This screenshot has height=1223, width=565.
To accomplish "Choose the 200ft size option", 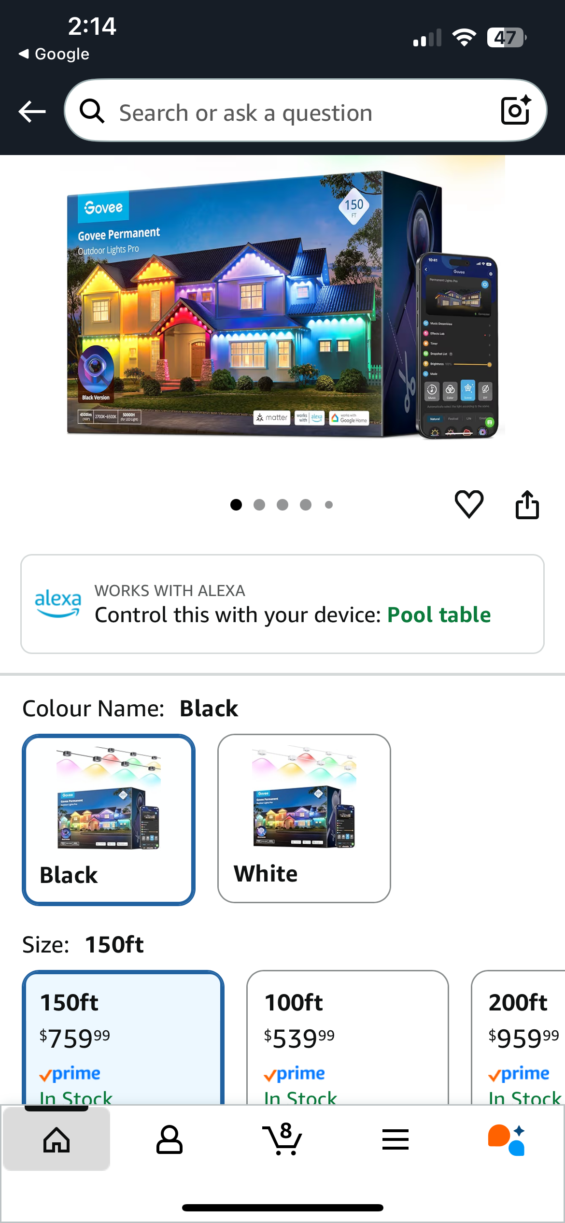I will (x=518, y=1038).
